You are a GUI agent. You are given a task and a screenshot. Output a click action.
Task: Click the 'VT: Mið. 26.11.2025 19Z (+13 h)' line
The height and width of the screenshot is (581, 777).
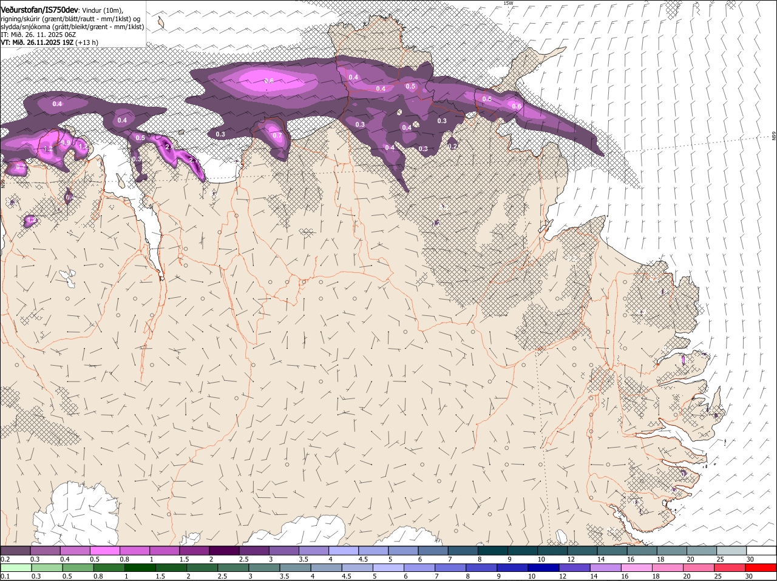[x=49, y=42]
